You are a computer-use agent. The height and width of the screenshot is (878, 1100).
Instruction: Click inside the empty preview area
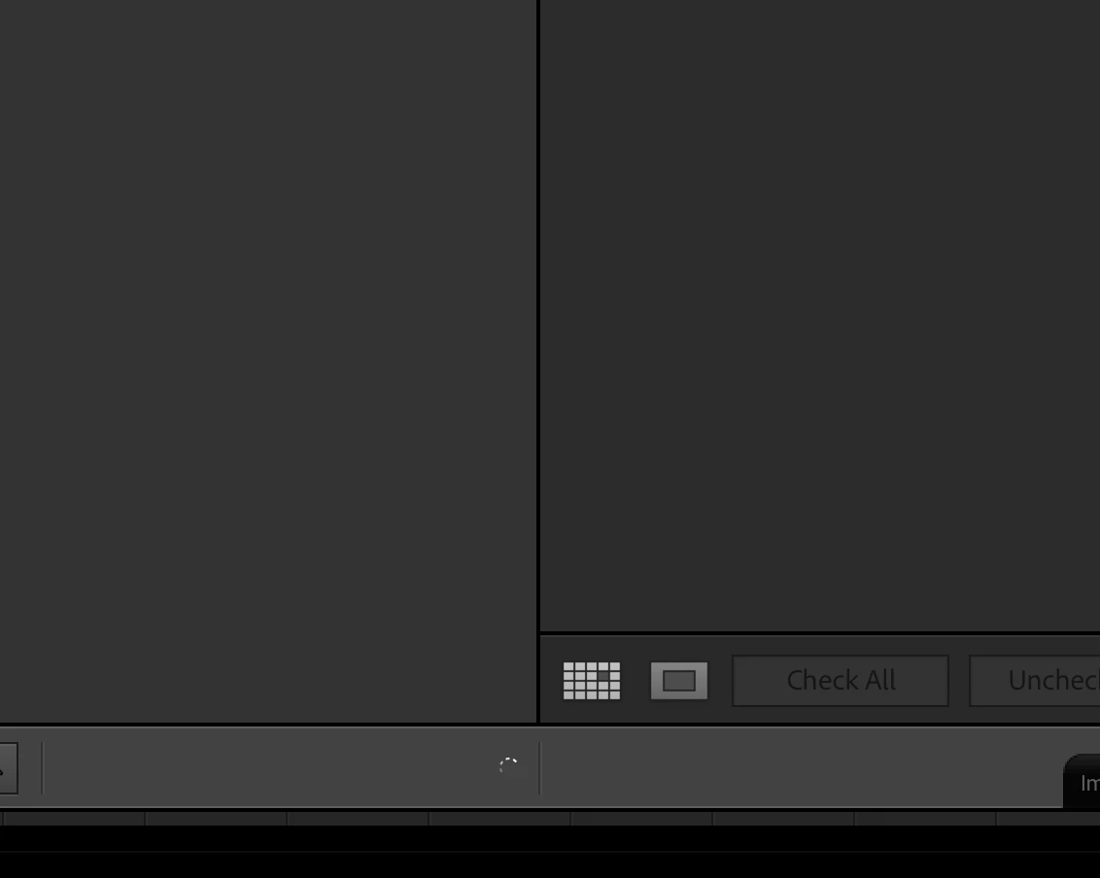coord(820,316)
